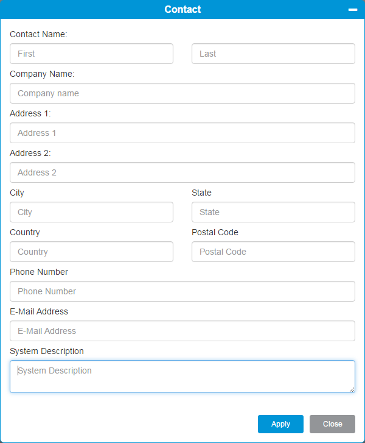Click the Phone Number input field
The width and height of the screenshot is (365, 443).
click(x=182, y=291)
